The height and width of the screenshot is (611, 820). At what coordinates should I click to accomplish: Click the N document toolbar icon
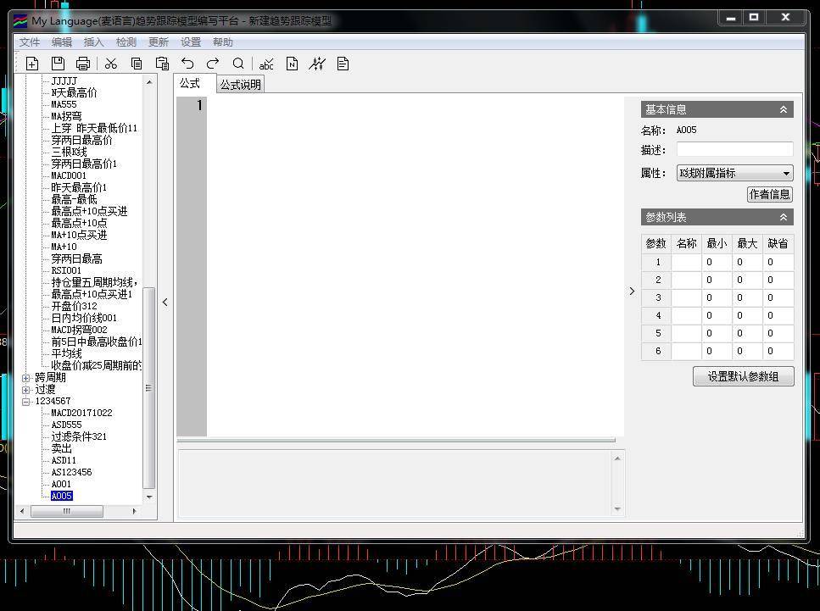(x=293, y=64)
